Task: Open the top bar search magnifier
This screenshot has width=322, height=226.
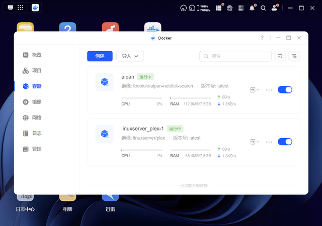Action: click(x=263, y=8)
